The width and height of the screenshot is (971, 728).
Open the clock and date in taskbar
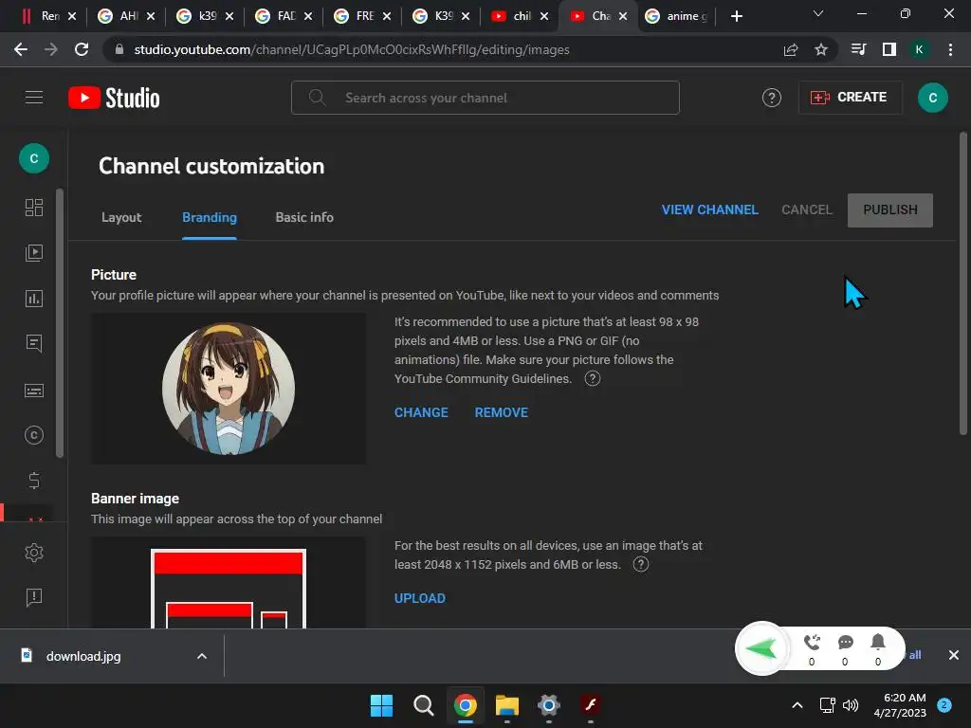tap(900, 705)
